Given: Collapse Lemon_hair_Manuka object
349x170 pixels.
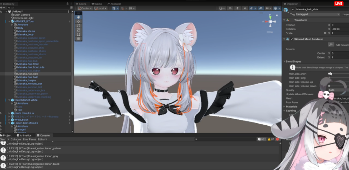Looking at the screenshot, I should (x=9, y=123).
